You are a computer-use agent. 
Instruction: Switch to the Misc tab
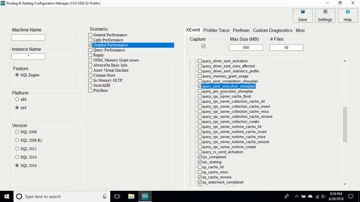tap(300, 30)
